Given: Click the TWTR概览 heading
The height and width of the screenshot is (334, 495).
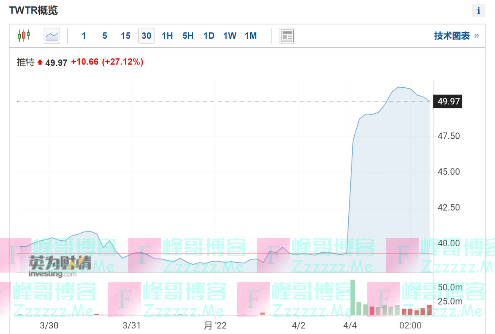Looking at the screenshot, I should click(x=33, y=10).
